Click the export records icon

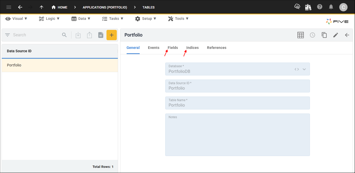[89, 35]
